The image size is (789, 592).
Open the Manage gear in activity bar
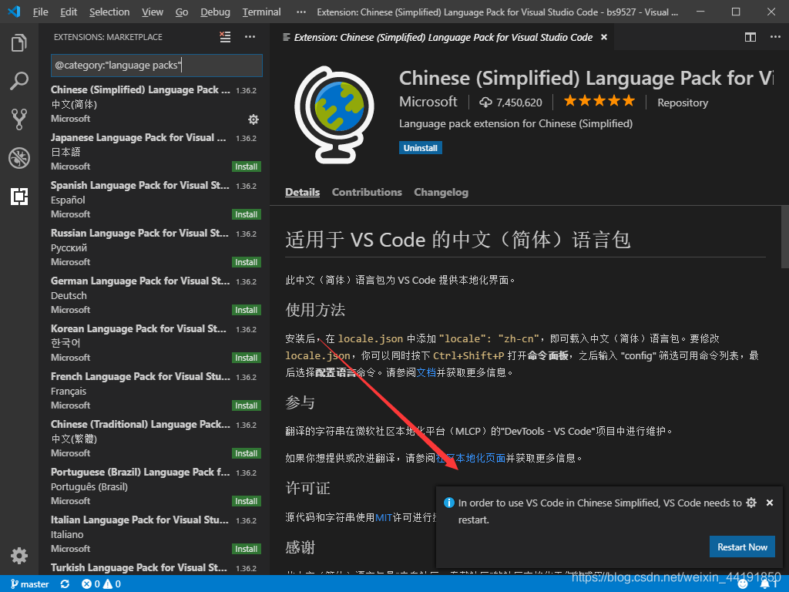(19, 556)
